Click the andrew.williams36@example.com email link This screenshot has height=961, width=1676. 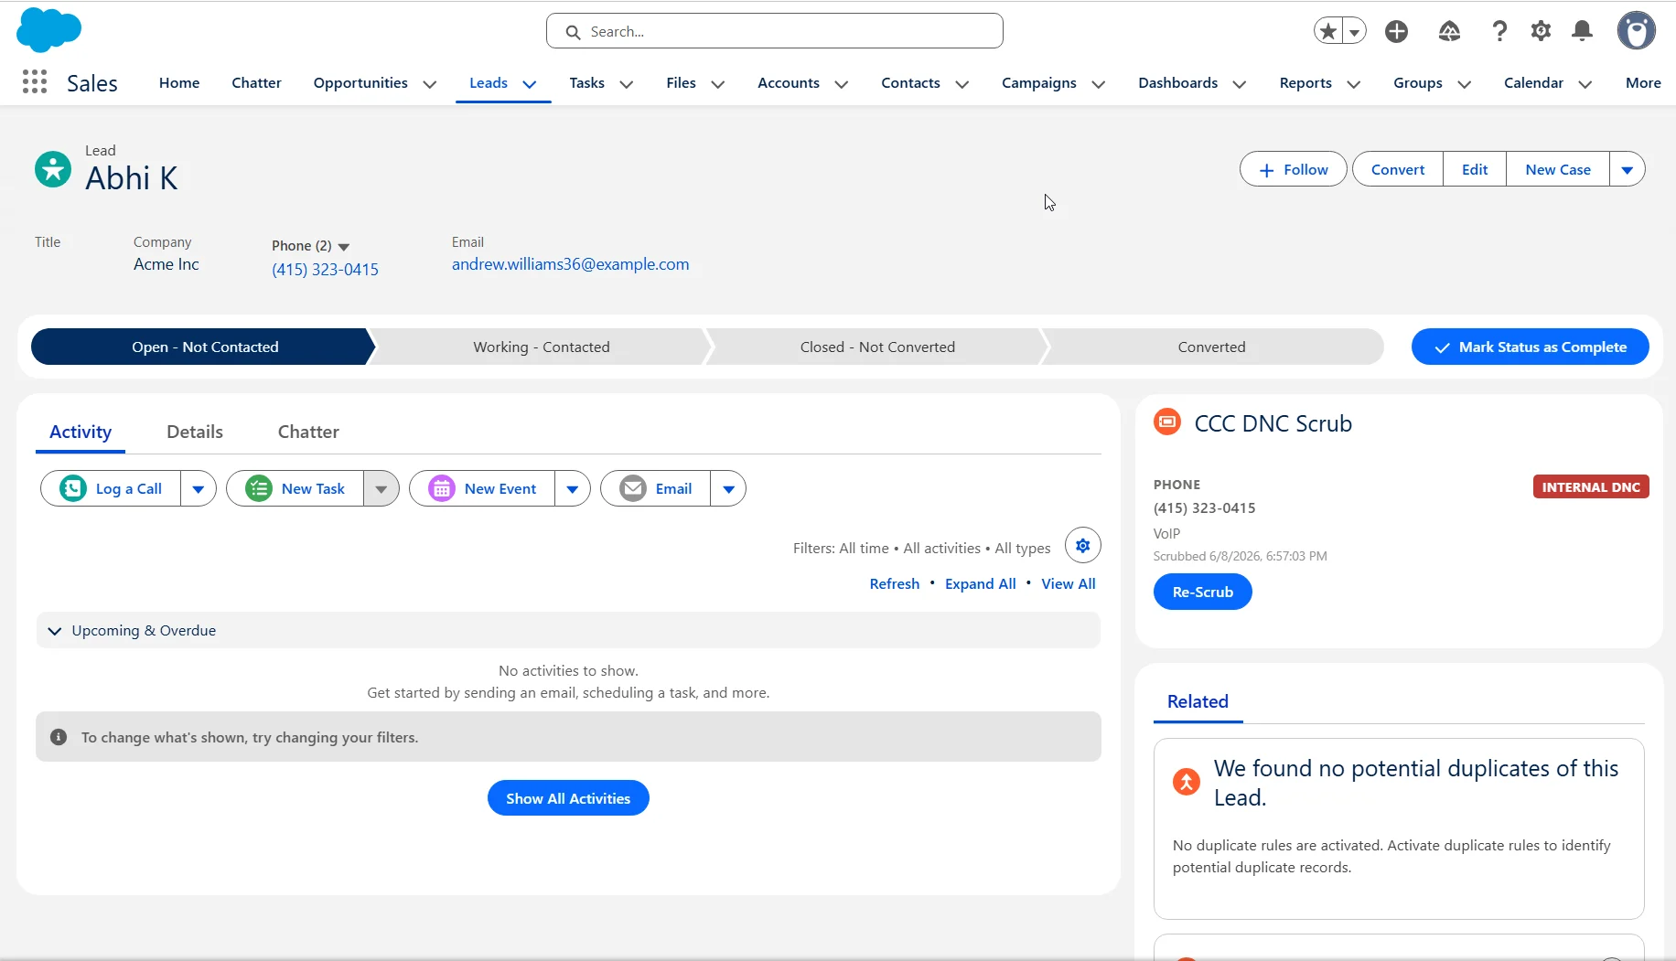(x=570, y=264)
